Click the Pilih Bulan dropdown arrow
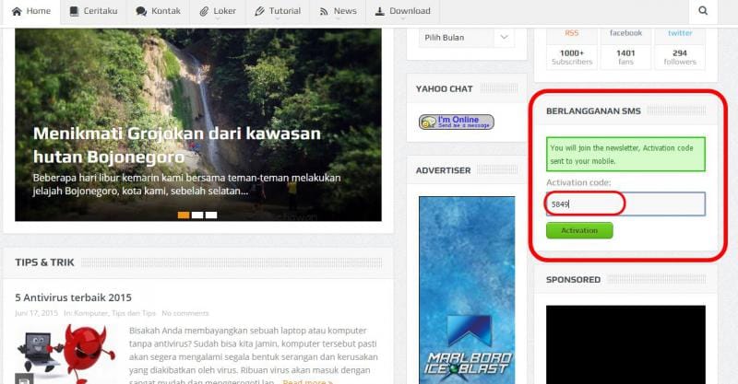Screen dimensions: 738x384 click(504, 38)
